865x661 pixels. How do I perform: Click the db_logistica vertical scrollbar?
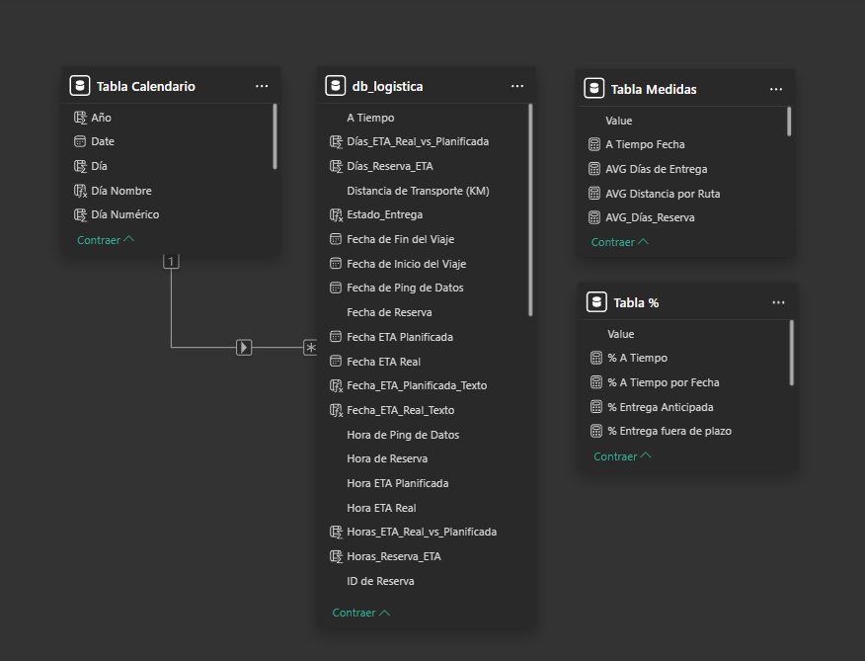pos(530,209)
